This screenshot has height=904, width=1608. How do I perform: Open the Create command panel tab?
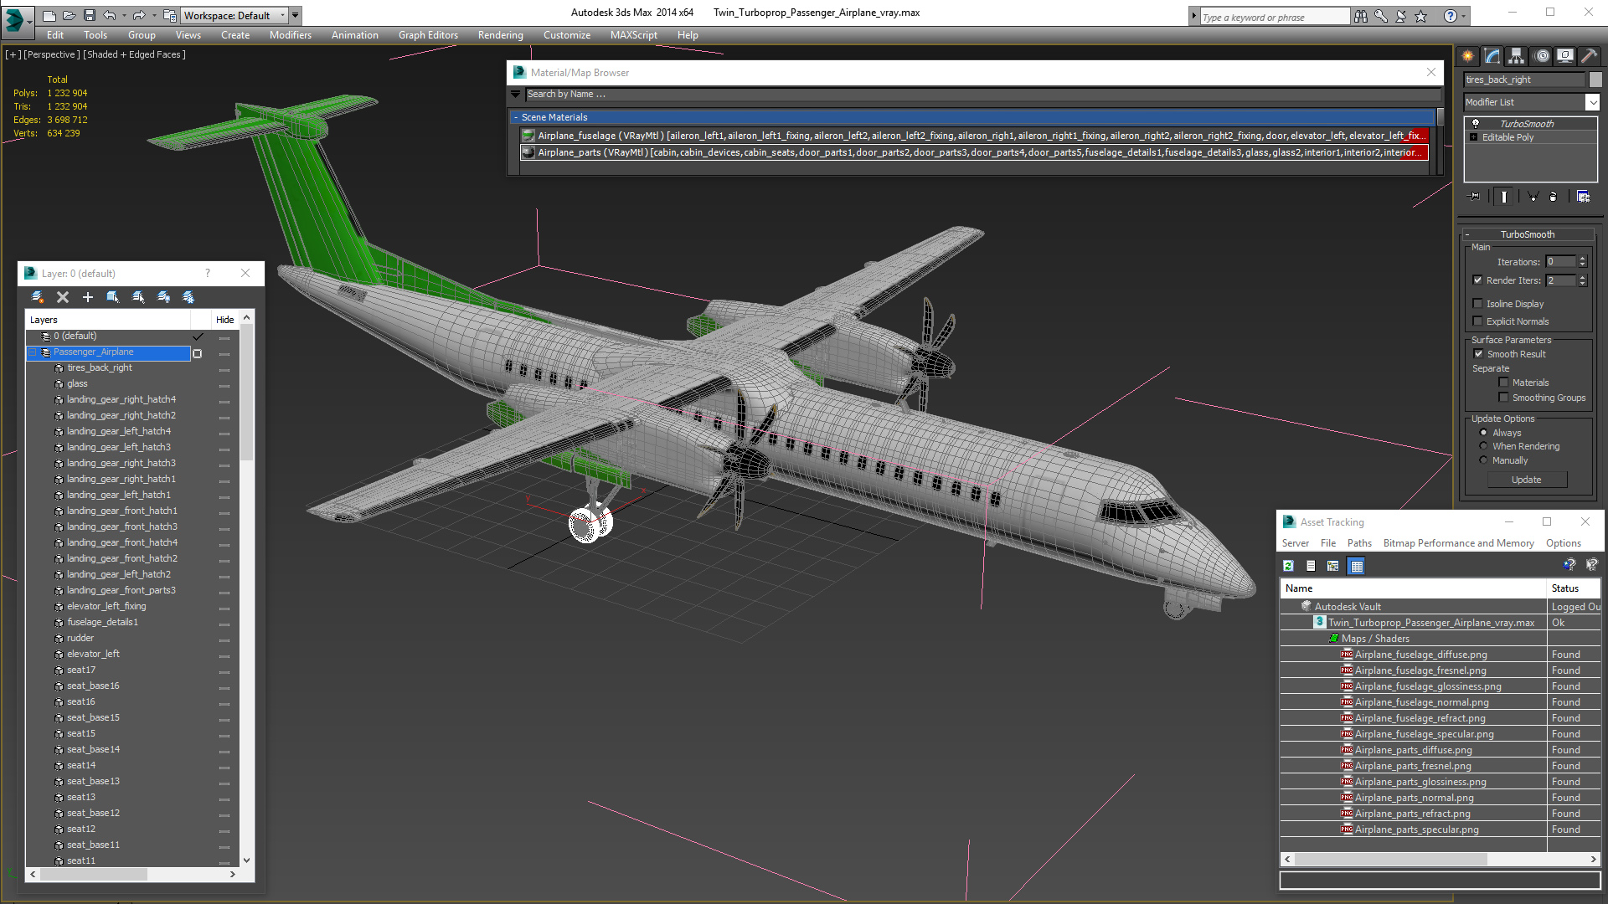(1467, 56)
